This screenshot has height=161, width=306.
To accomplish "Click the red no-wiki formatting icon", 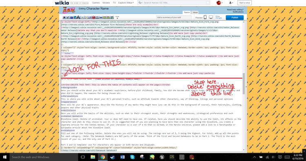I will coord(93,17).
